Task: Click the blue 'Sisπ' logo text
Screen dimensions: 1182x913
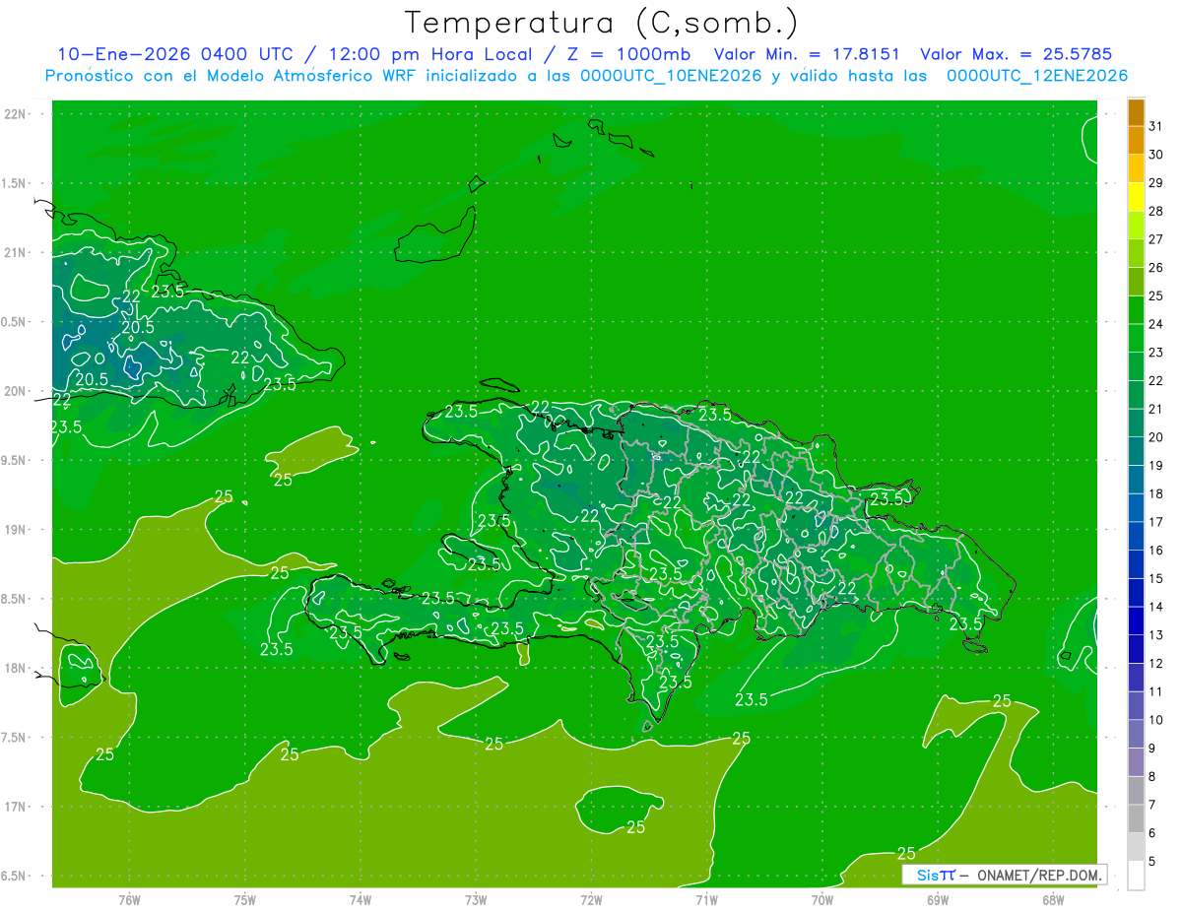Action: tap(935, 875)
